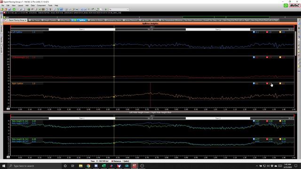Click the green play arrow in toolbar
The image size is (301, 169).
(105, 9)
